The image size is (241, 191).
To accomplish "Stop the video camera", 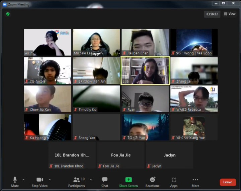I will (x=40, y=182).
